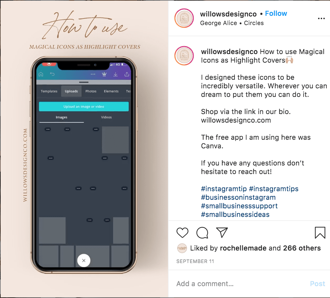Click the undo arrow in Canva toolbar

point(52,74)
